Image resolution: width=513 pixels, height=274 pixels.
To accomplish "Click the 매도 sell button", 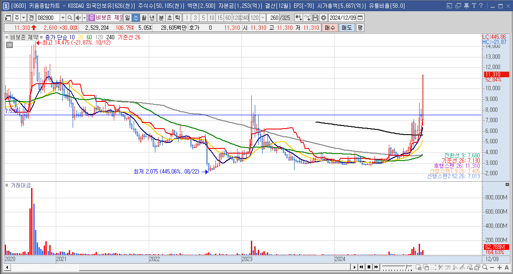I will tap(346, 28).
